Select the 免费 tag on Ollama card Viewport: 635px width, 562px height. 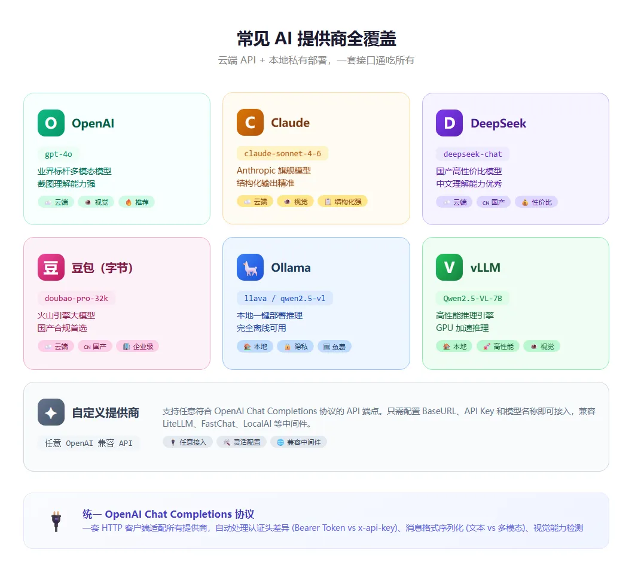(334, 347)
